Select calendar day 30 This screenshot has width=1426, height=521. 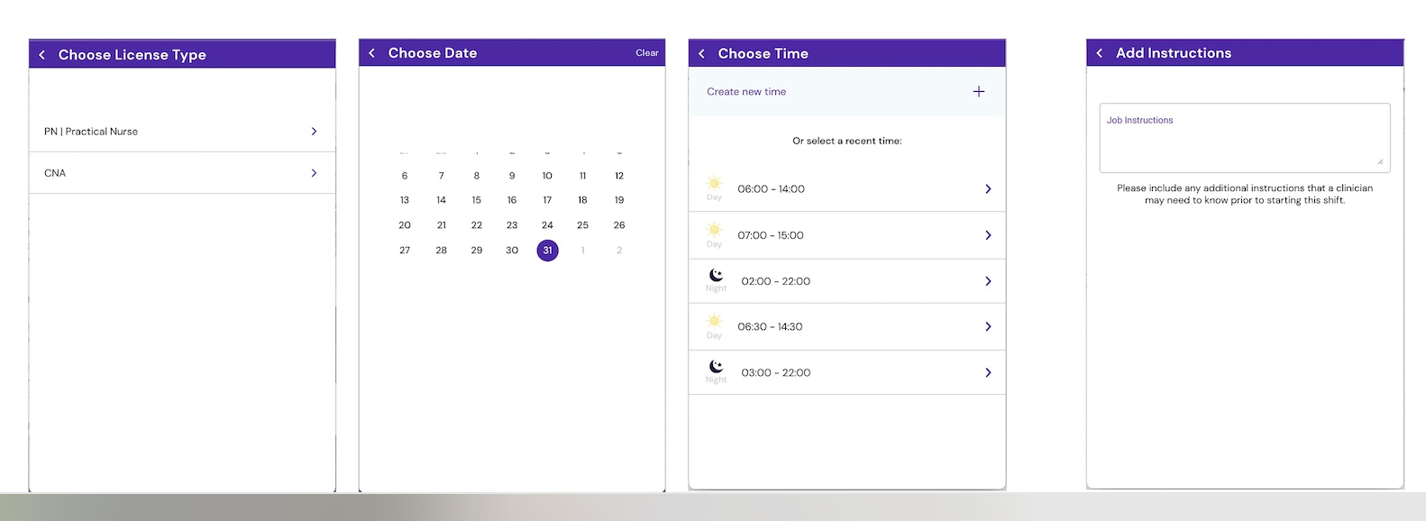tap(512, 251)
